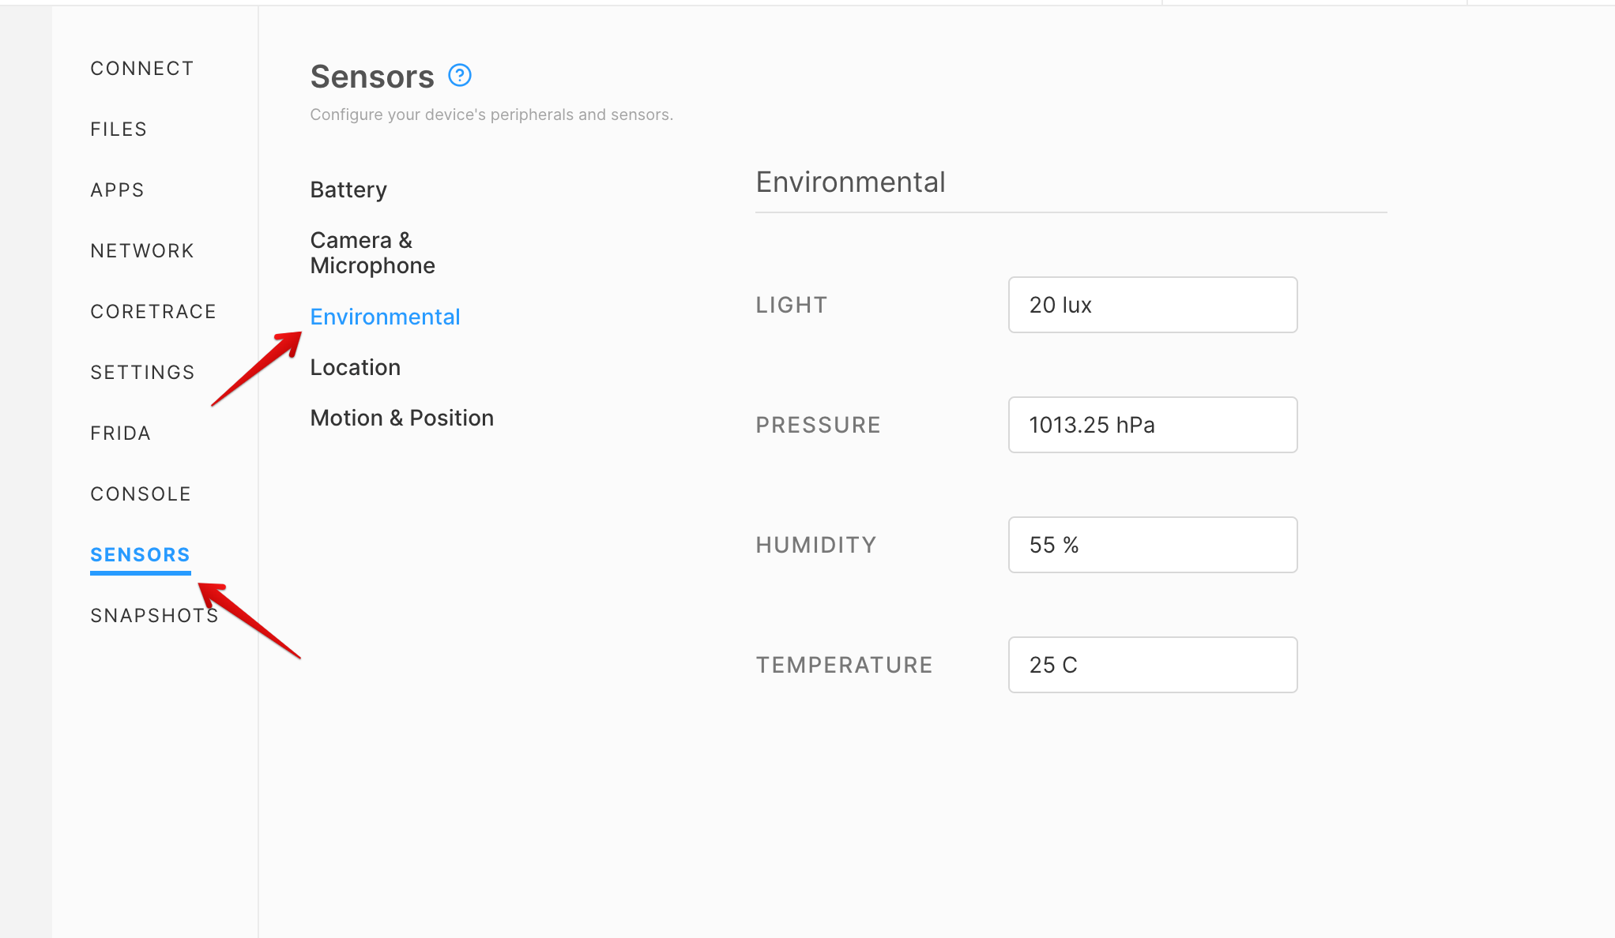Select CoreTrace in the left sidebar
The image size is (1615, 938).
[153, 312]
